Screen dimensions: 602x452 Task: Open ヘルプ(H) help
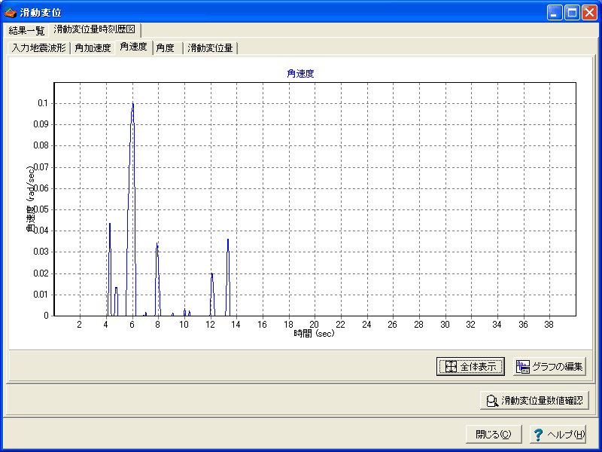[559, 435]
